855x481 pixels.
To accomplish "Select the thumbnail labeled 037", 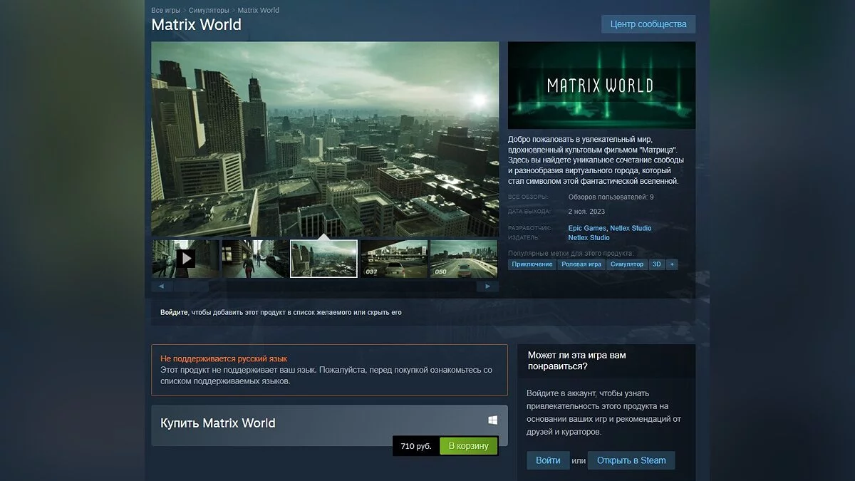I will tap(394, 258).
